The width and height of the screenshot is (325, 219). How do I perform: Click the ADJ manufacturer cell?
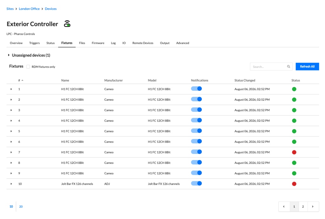pyautogui.click(x=107, y=184)
